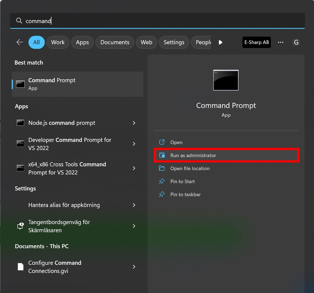Click the back arrow icon
The image size is (314, 293).
(x=20, y=42)
